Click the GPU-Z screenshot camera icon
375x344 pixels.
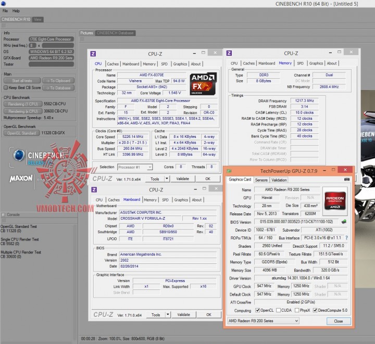346,180
